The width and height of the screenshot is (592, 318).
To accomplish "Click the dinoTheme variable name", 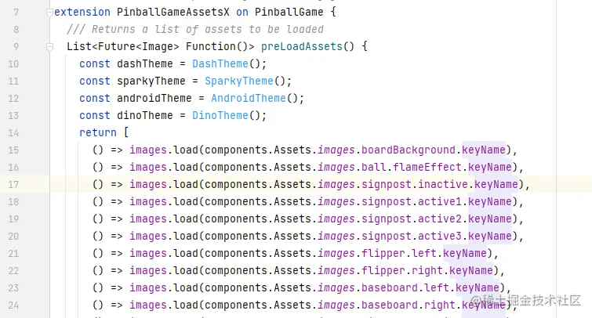I will coord(144,115).
